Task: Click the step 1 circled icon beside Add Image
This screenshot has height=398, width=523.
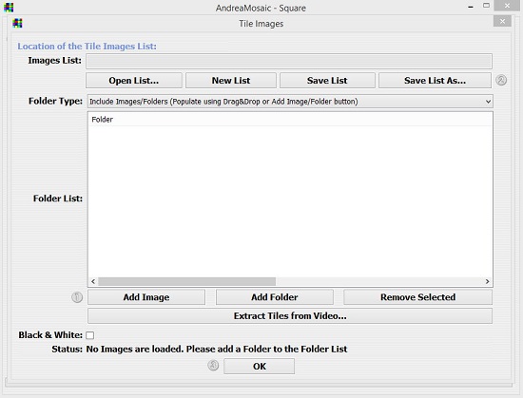Action: 77,297
